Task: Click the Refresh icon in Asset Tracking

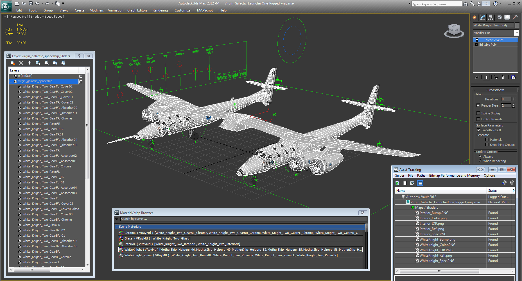Action: pos(397,183)
